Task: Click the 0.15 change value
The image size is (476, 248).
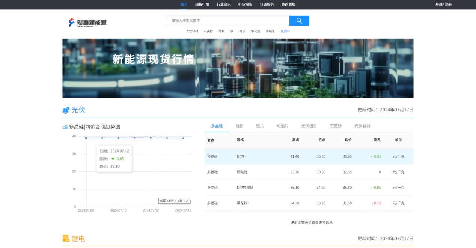Action: tap(377, 203)
